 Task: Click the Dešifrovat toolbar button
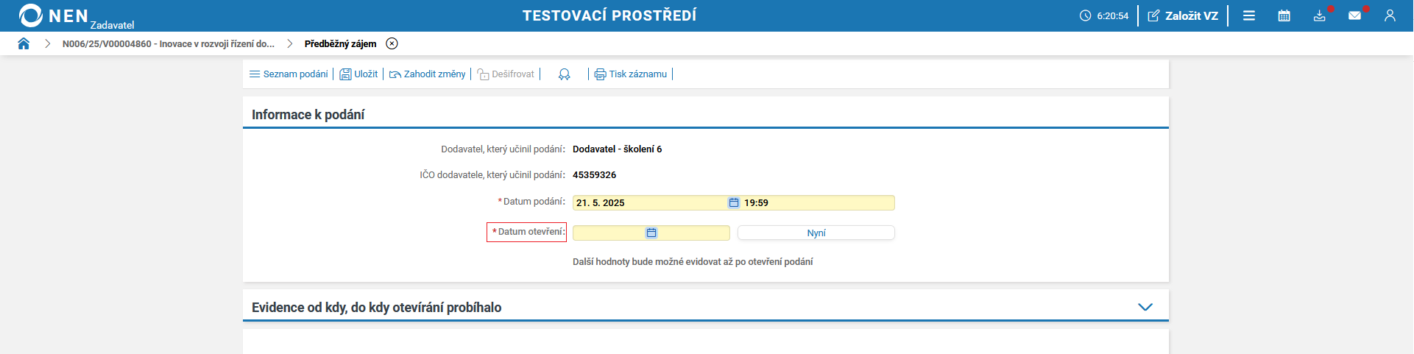point(506,74)
